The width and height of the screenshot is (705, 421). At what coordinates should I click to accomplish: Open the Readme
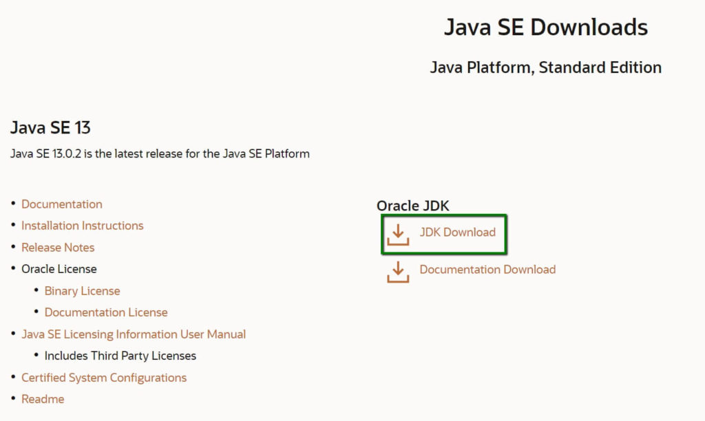[x=43, y=398]
